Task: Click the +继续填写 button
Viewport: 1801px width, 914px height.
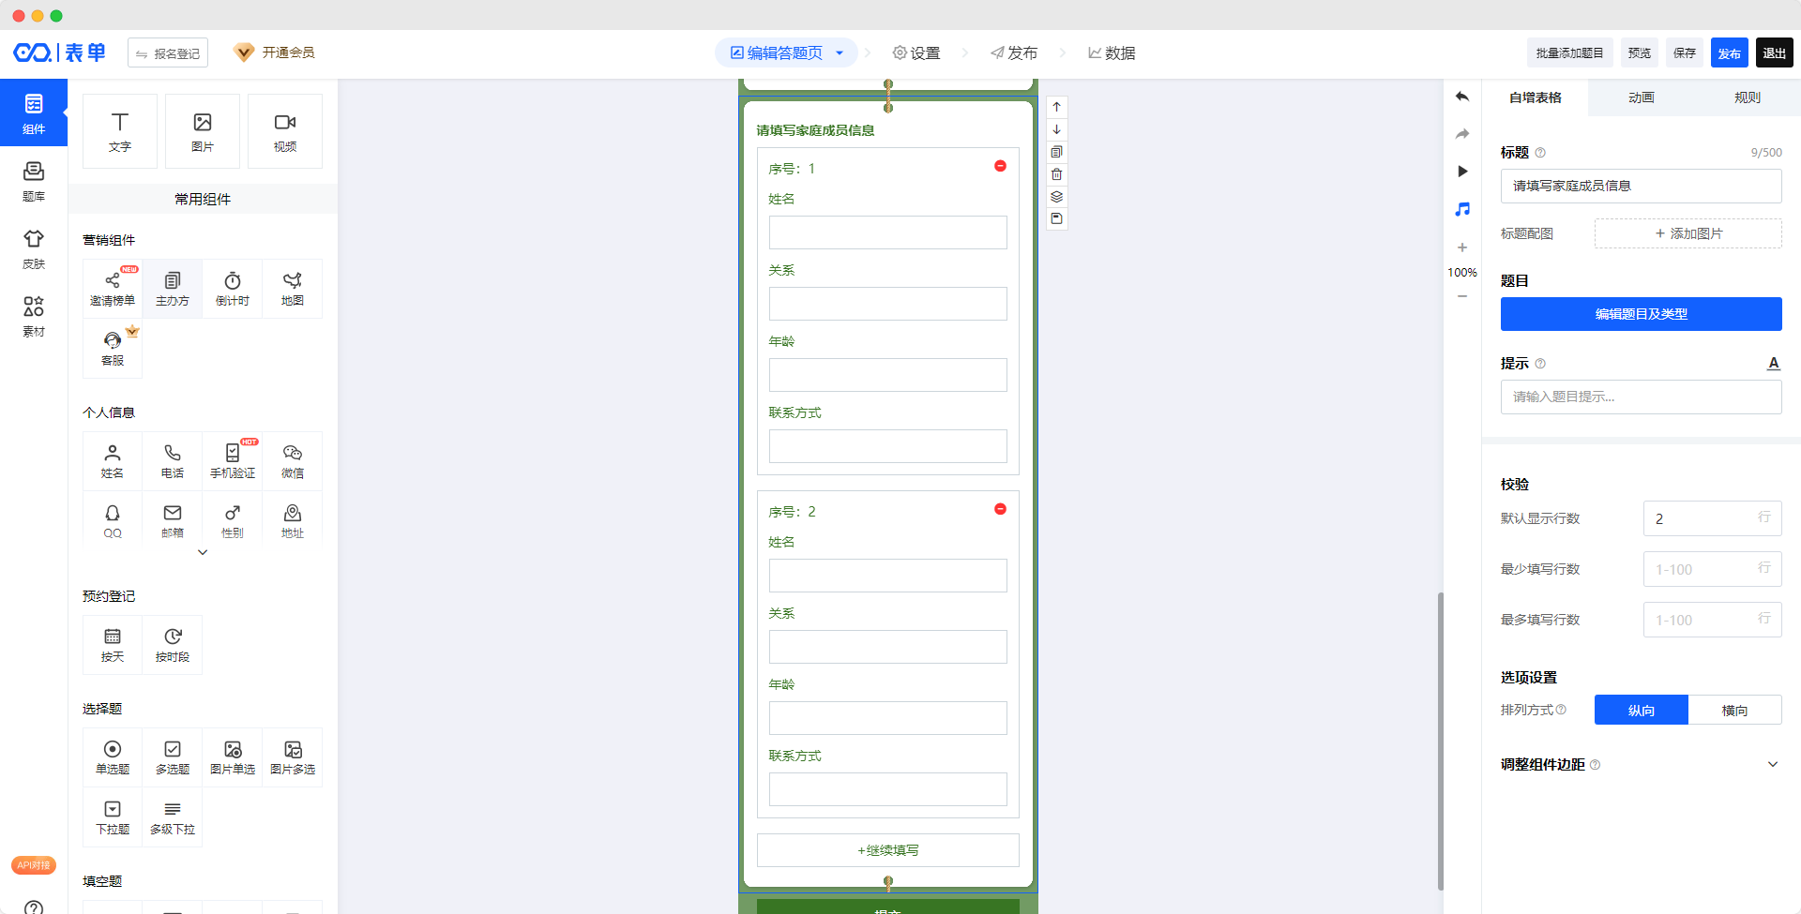Action: pyautogui.click(x=887, y=850)
